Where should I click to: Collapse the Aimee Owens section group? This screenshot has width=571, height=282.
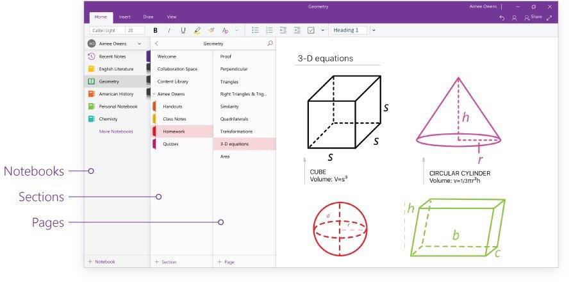(x=154, y=94)
